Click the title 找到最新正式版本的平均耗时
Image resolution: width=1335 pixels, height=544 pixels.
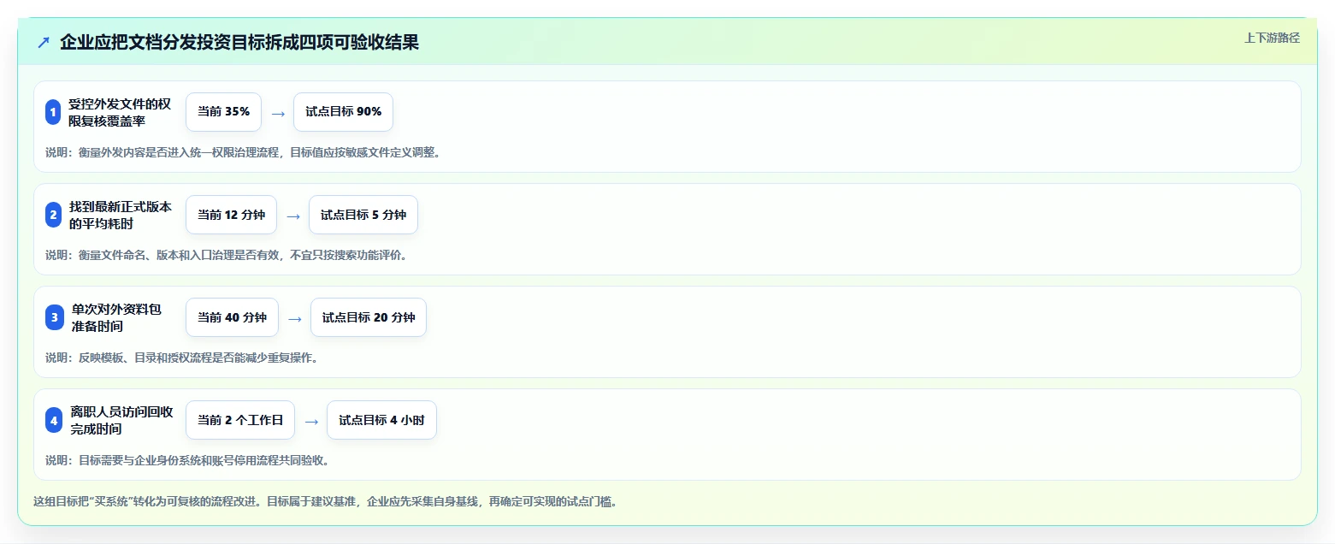click(120, 215)
